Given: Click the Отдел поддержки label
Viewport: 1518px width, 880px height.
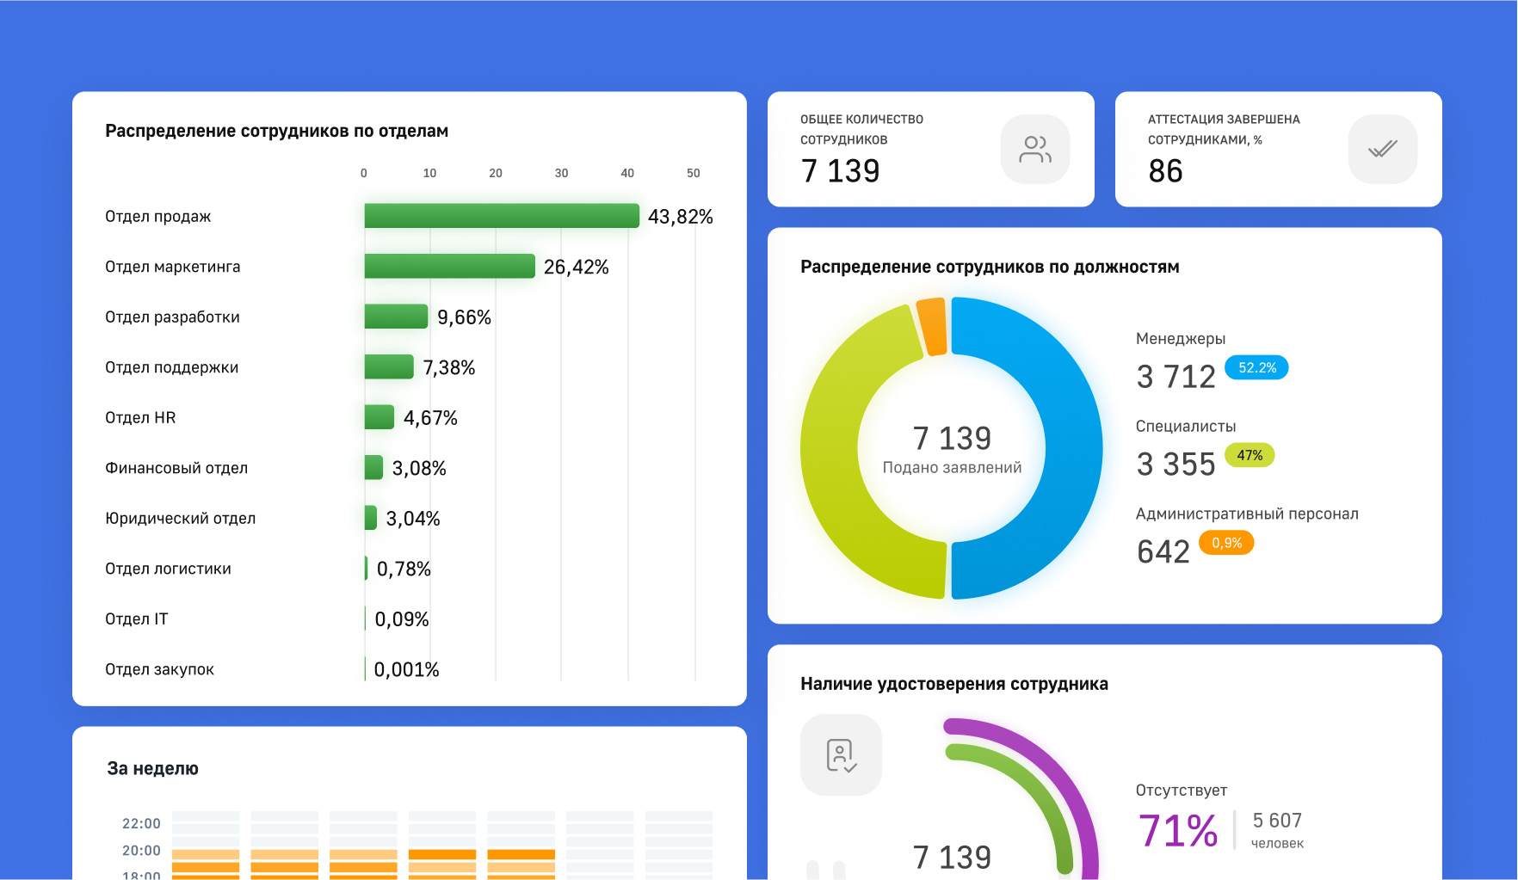Looking at the screenshot, I should coord(171,367).
